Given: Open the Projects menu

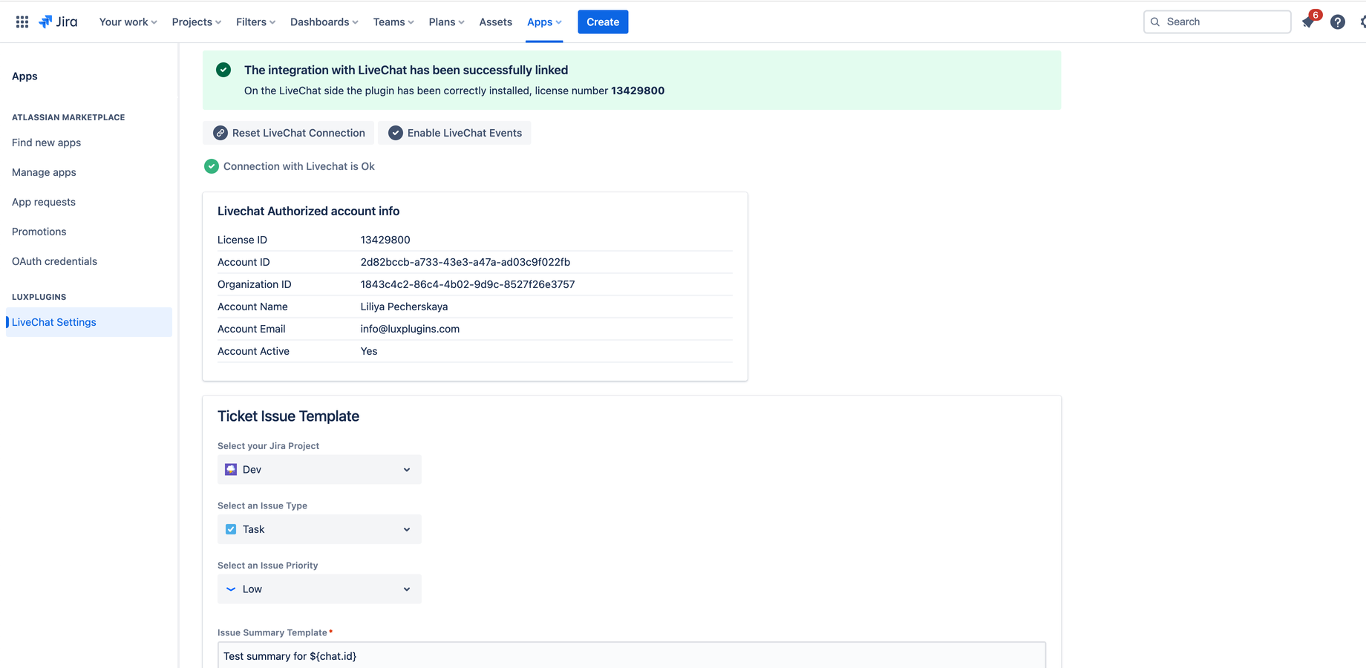Looking at the screenshot, I should (x=196, y=22).
